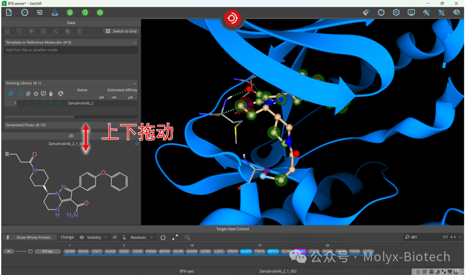Open the pharmacophore mode round icon
The height and width of the screenshot is (275, 465).
pyautogui.click(x=25, y=12)
